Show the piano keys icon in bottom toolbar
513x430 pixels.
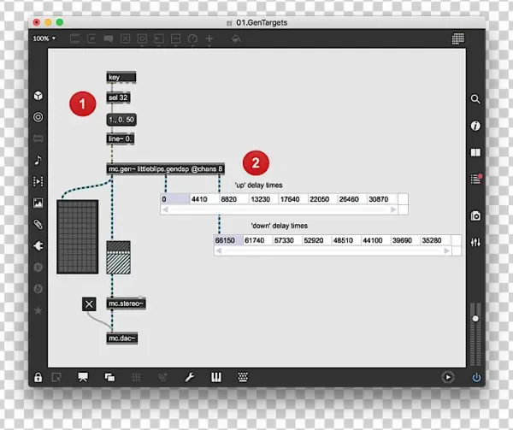pyautogui.click(x=216, y=377)
